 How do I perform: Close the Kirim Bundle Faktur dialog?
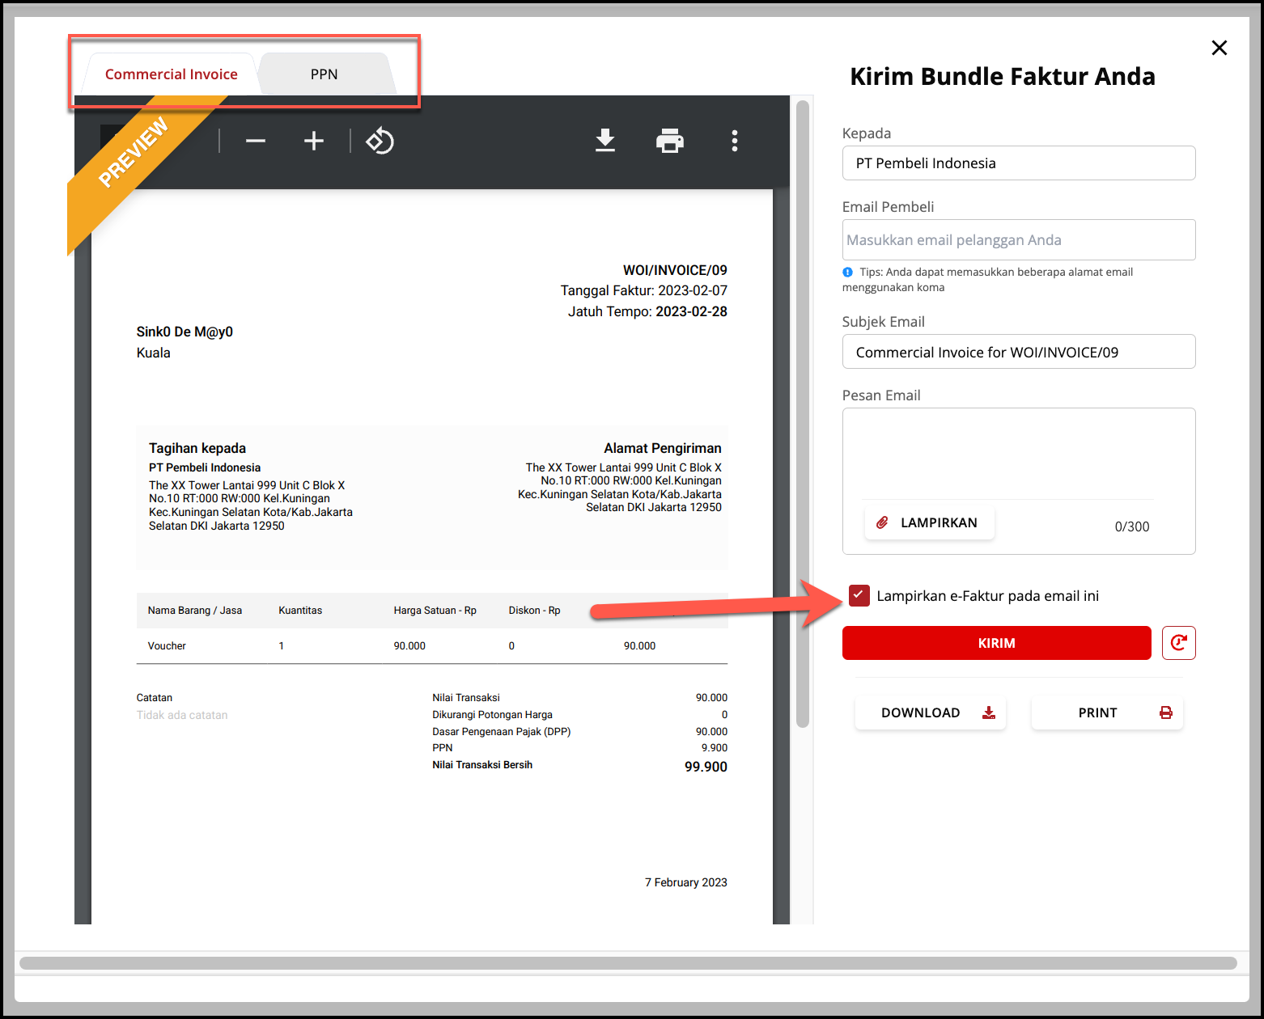1219,48
